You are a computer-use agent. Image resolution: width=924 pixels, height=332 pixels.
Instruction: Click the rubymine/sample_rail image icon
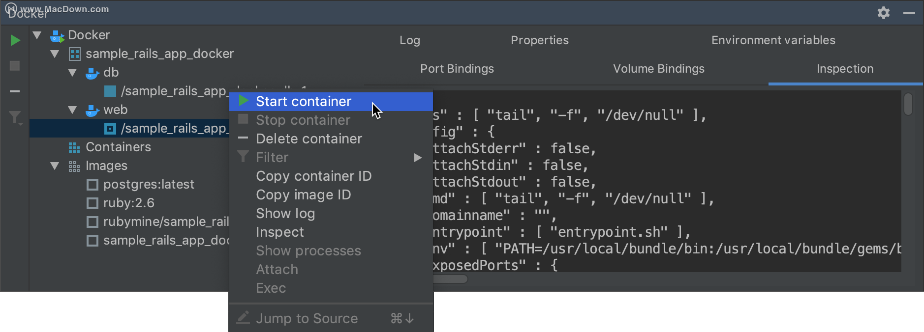click(92, 222)
